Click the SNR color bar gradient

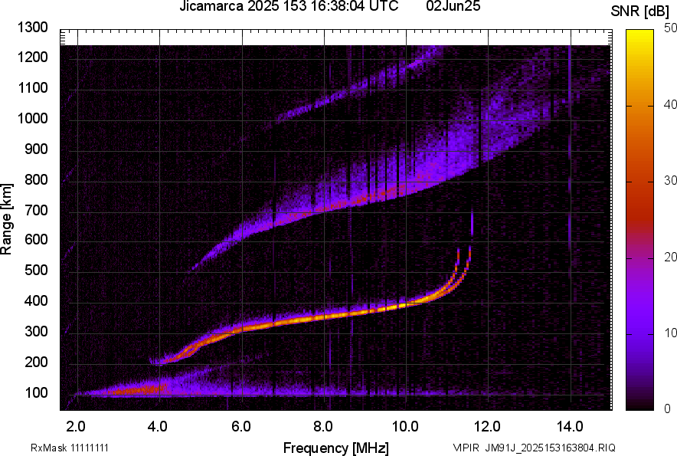coord(639,220)
